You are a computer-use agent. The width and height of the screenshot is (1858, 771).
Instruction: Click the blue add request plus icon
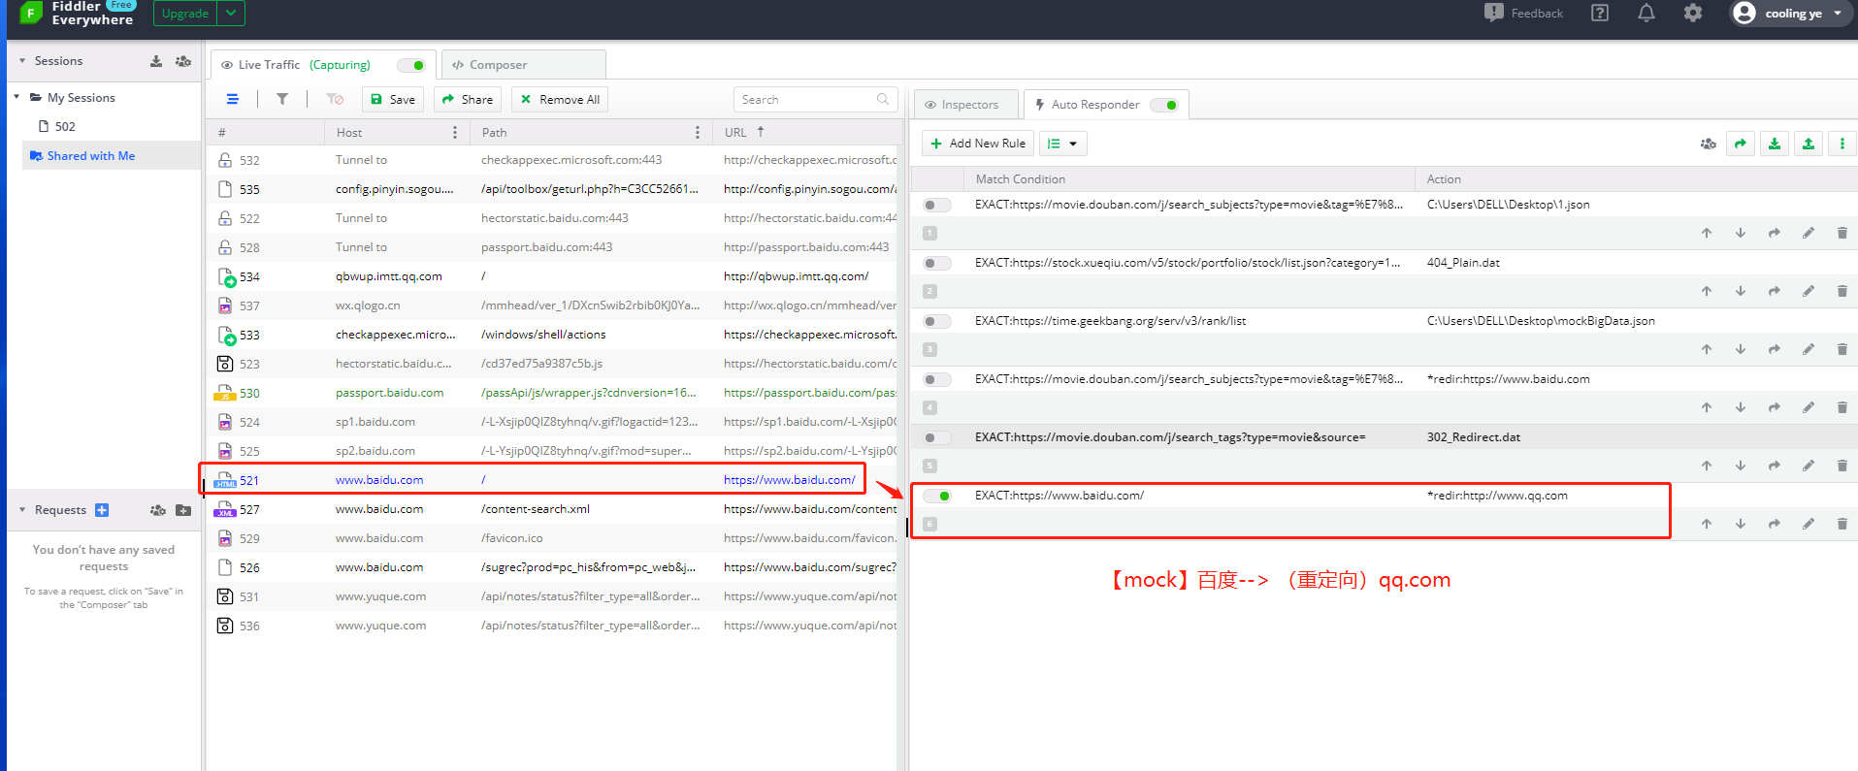tap(102, 510)
